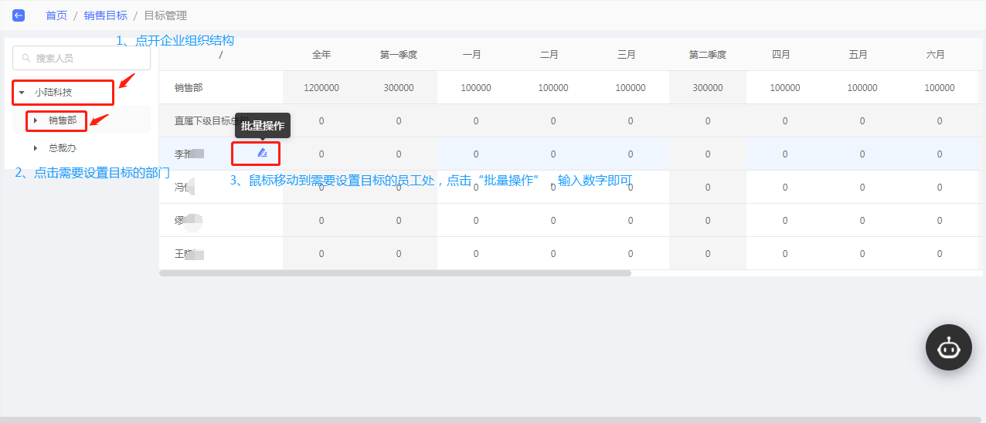The width and height of the screenshot is (986, 423).
Task: Click the 第二季度 column header
Action: point(708,55)
